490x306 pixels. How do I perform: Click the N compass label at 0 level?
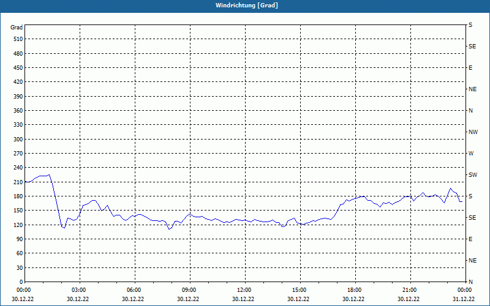click(470, 282)
